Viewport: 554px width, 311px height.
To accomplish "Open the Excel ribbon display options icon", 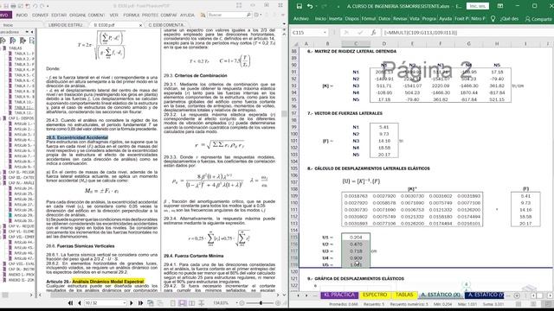I will 500,6.
